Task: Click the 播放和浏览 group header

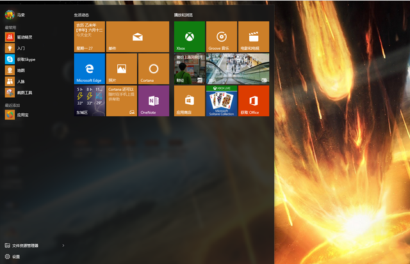Action: 183,15
